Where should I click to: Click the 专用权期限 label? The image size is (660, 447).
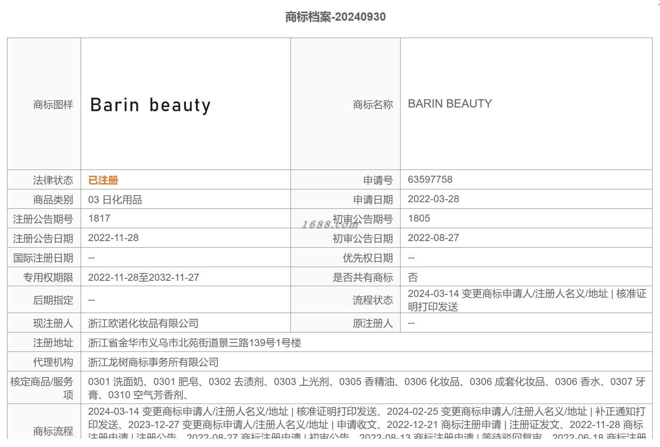click(48, 277)
